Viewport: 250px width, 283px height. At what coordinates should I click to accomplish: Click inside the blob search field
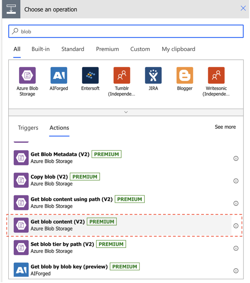click(x=104, y=31)
